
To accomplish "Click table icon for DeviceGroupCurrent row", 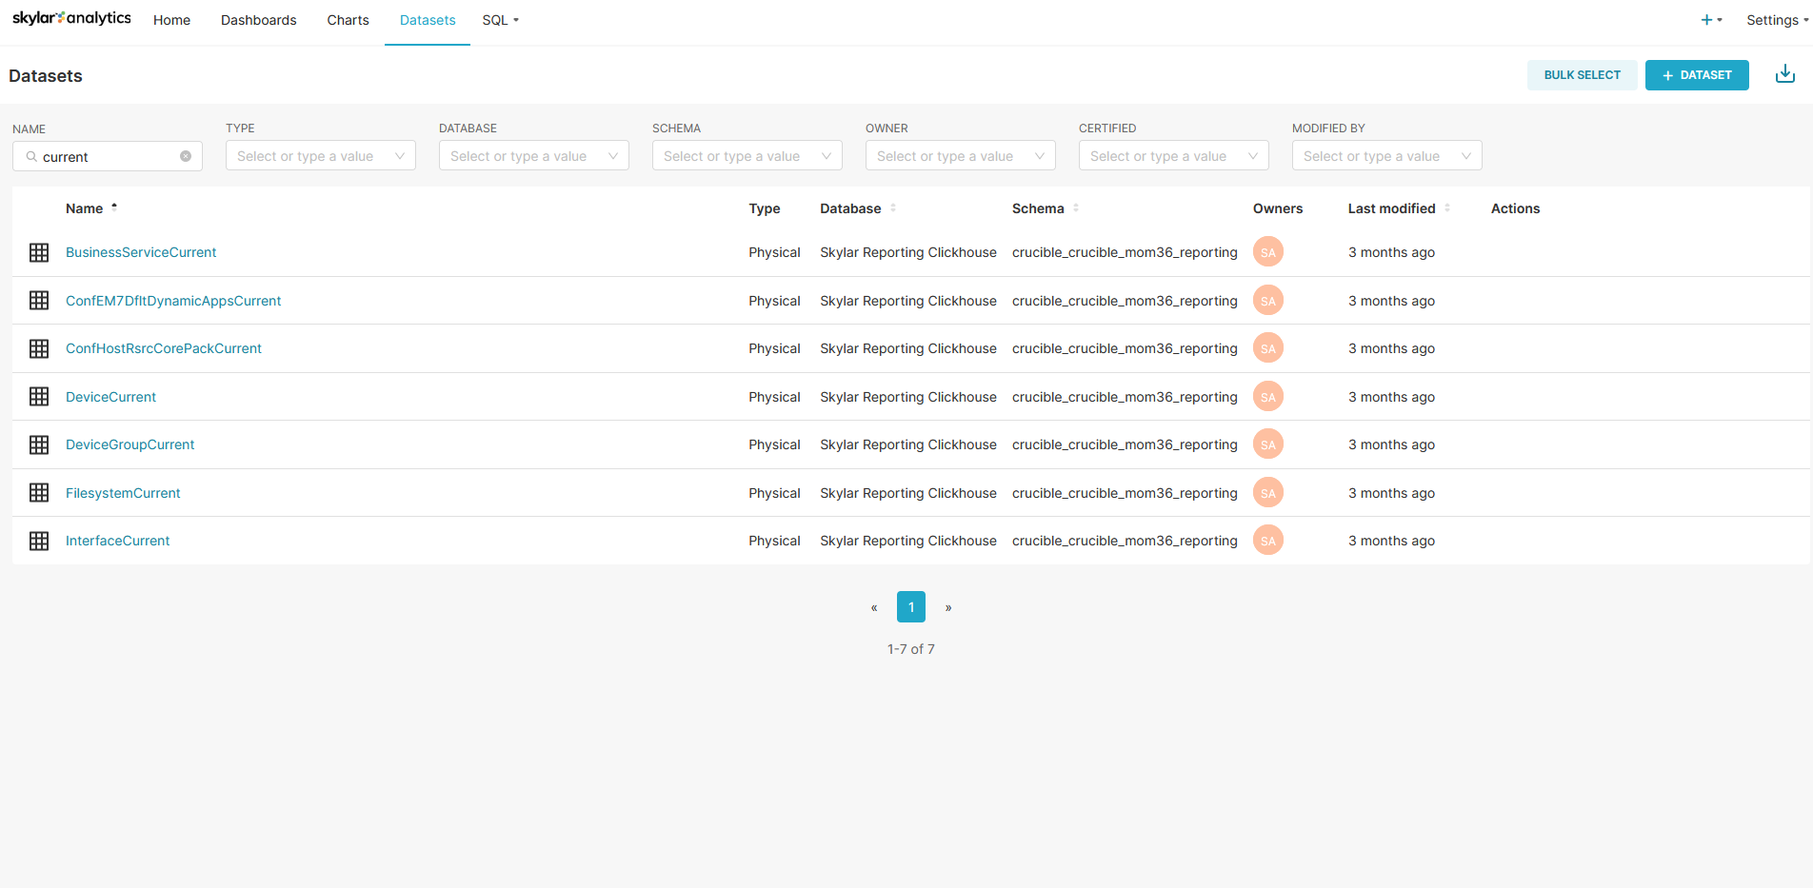I will pyautogui.click(x=39, y=444).
